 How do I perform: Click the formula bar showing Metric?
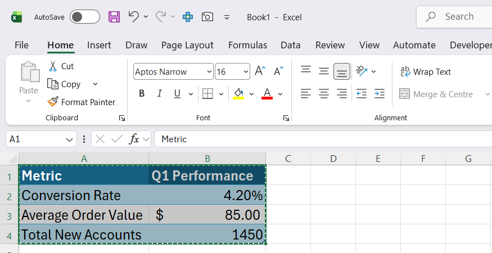point(323,139)
